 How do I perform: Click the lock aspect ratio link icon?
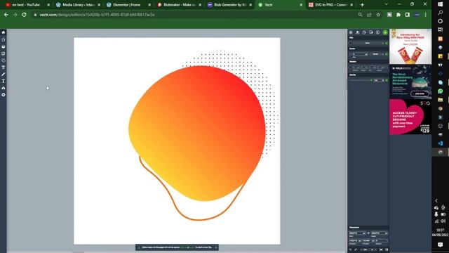pos(368,233)
